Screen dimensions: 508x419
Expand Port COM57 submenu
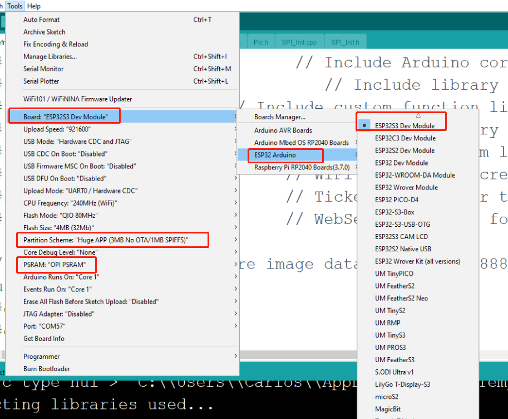pos(122,326)
